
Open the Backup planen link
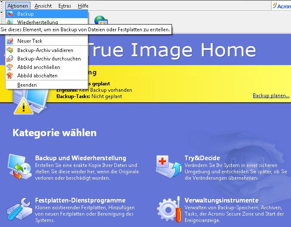(x=271, y=96)
